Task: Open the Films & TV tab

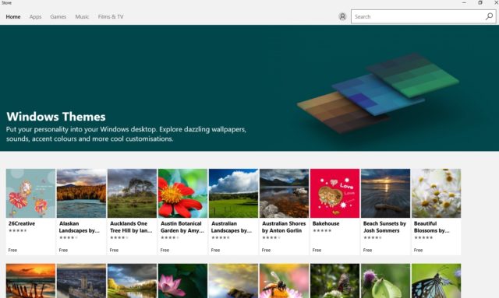Action: point(111,16)
